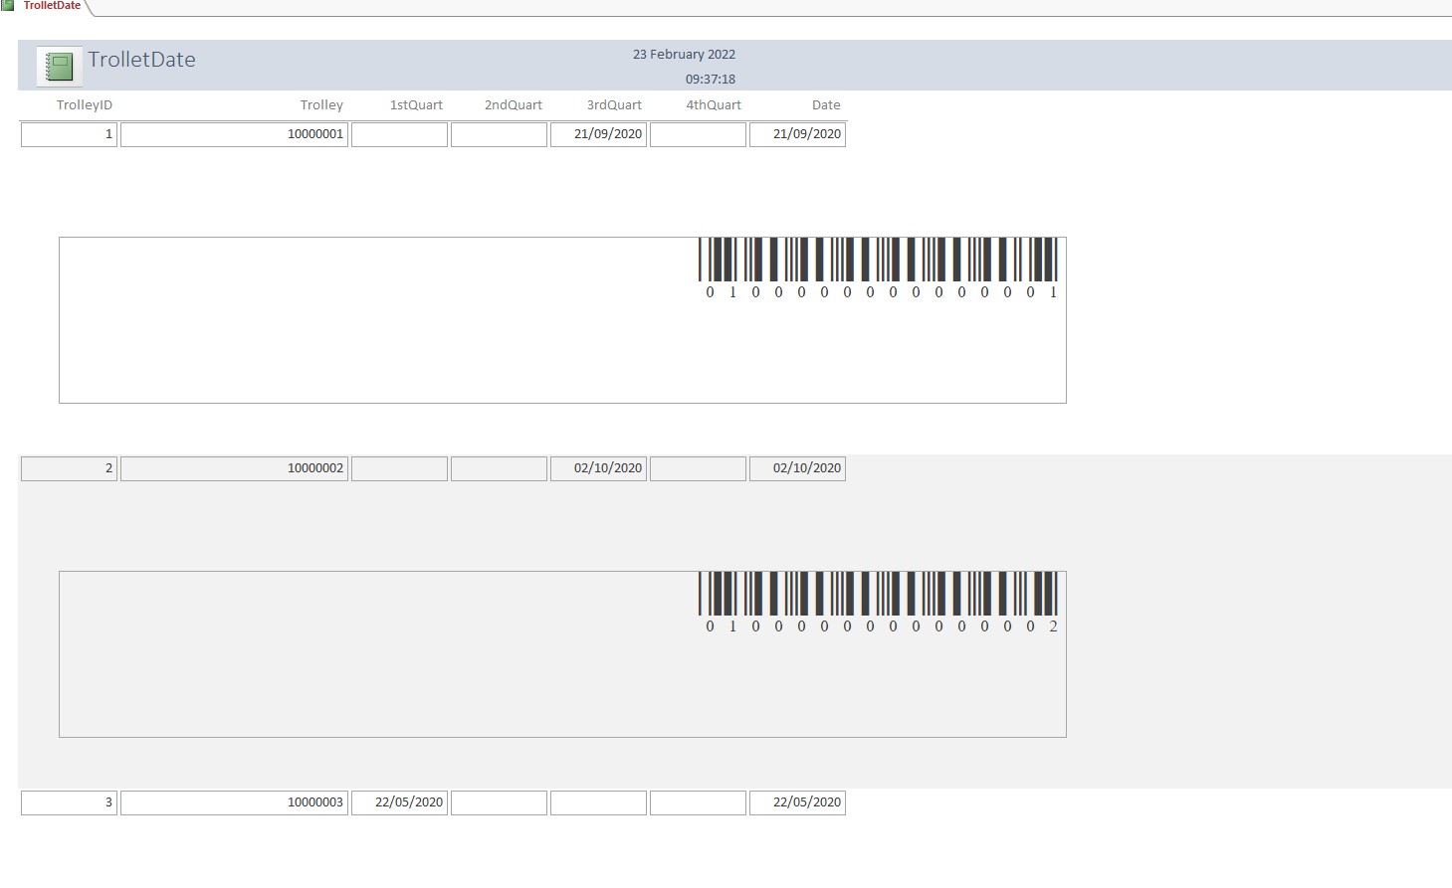Image resolution: width=1452 pixels, height=888 pixels.
Task: Select TrolleyID field with value 2
Action: (x=69, y=468)
